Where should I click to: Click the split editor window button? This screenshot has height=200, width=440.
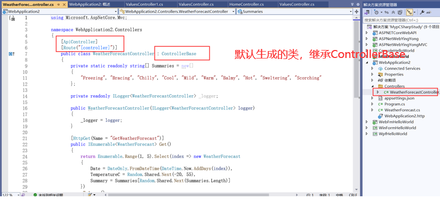click(x=356, y=12)
